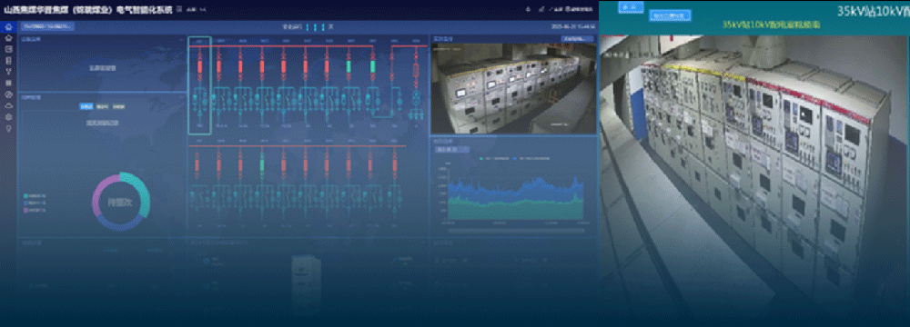Open the home icon in left sidebar
The image size is (910, 327).
[x=8, y=26]
